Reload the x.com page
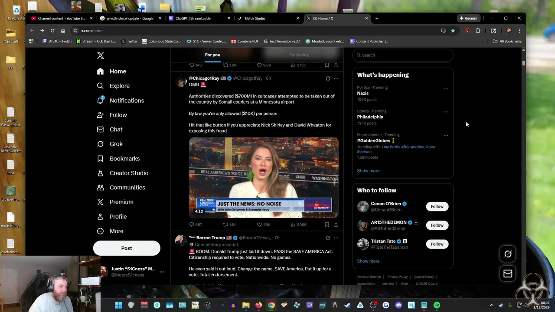 tap(52, 31)
